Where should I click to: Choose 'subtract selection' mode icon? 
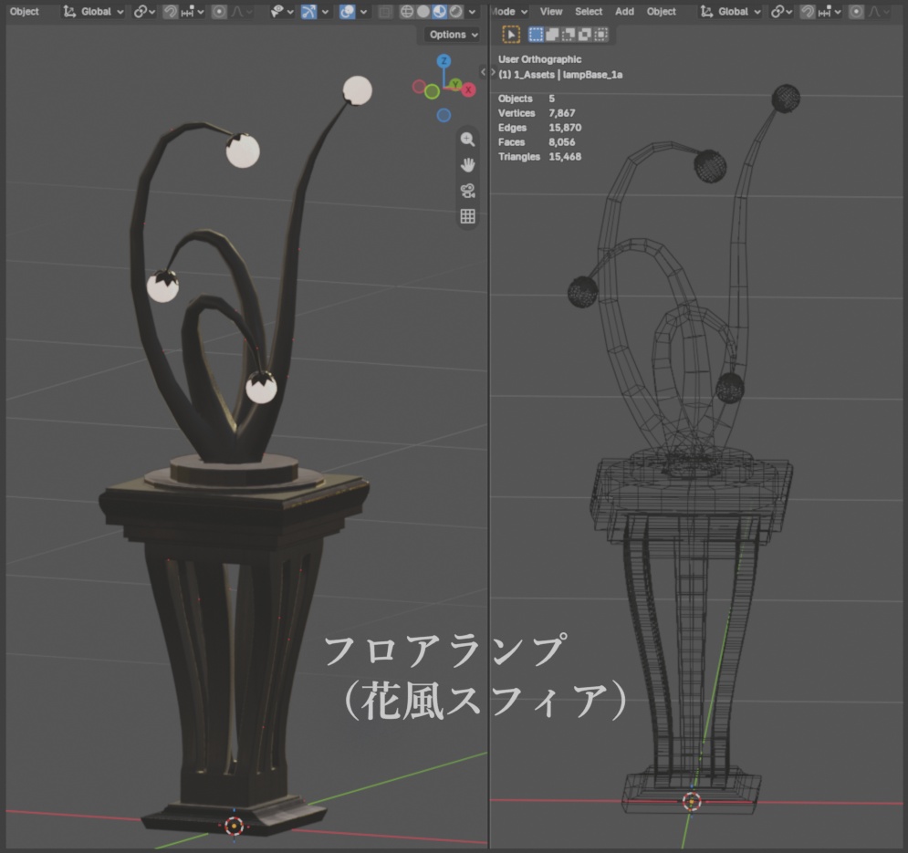coord(569,35)
